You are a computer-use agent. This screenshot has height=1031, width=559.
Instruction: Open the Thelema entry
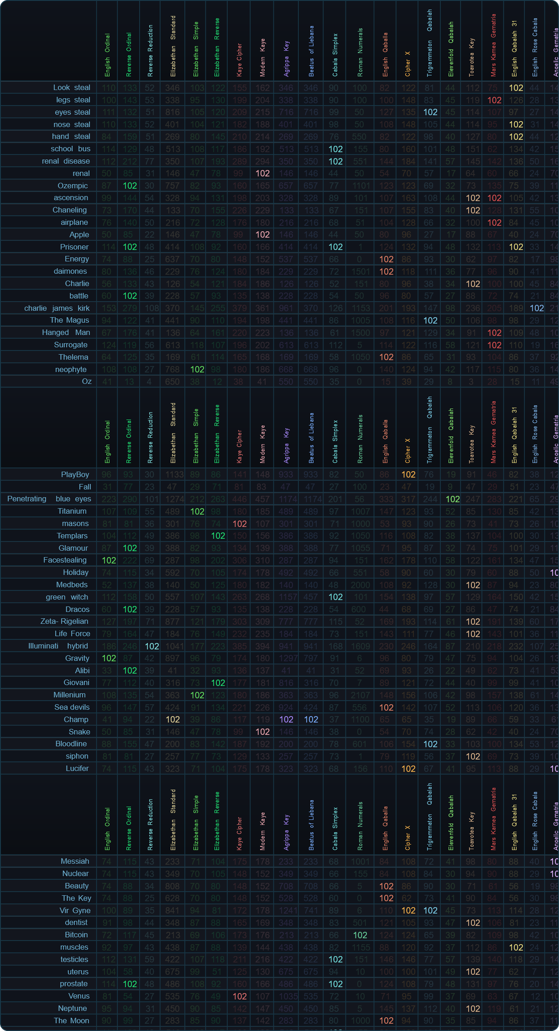(x=73, y=357)
